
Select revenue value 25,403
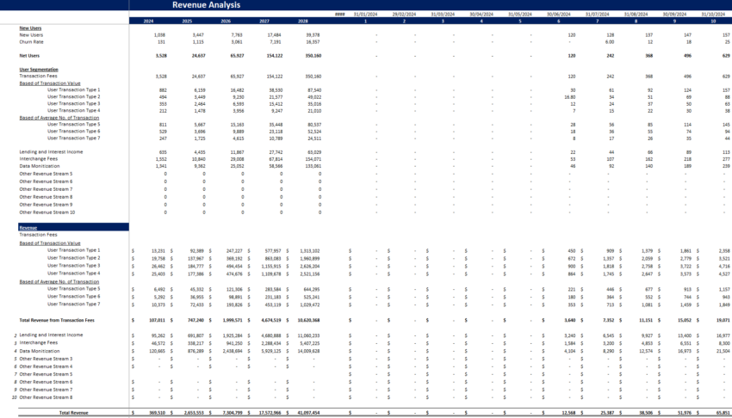(158, 274)
